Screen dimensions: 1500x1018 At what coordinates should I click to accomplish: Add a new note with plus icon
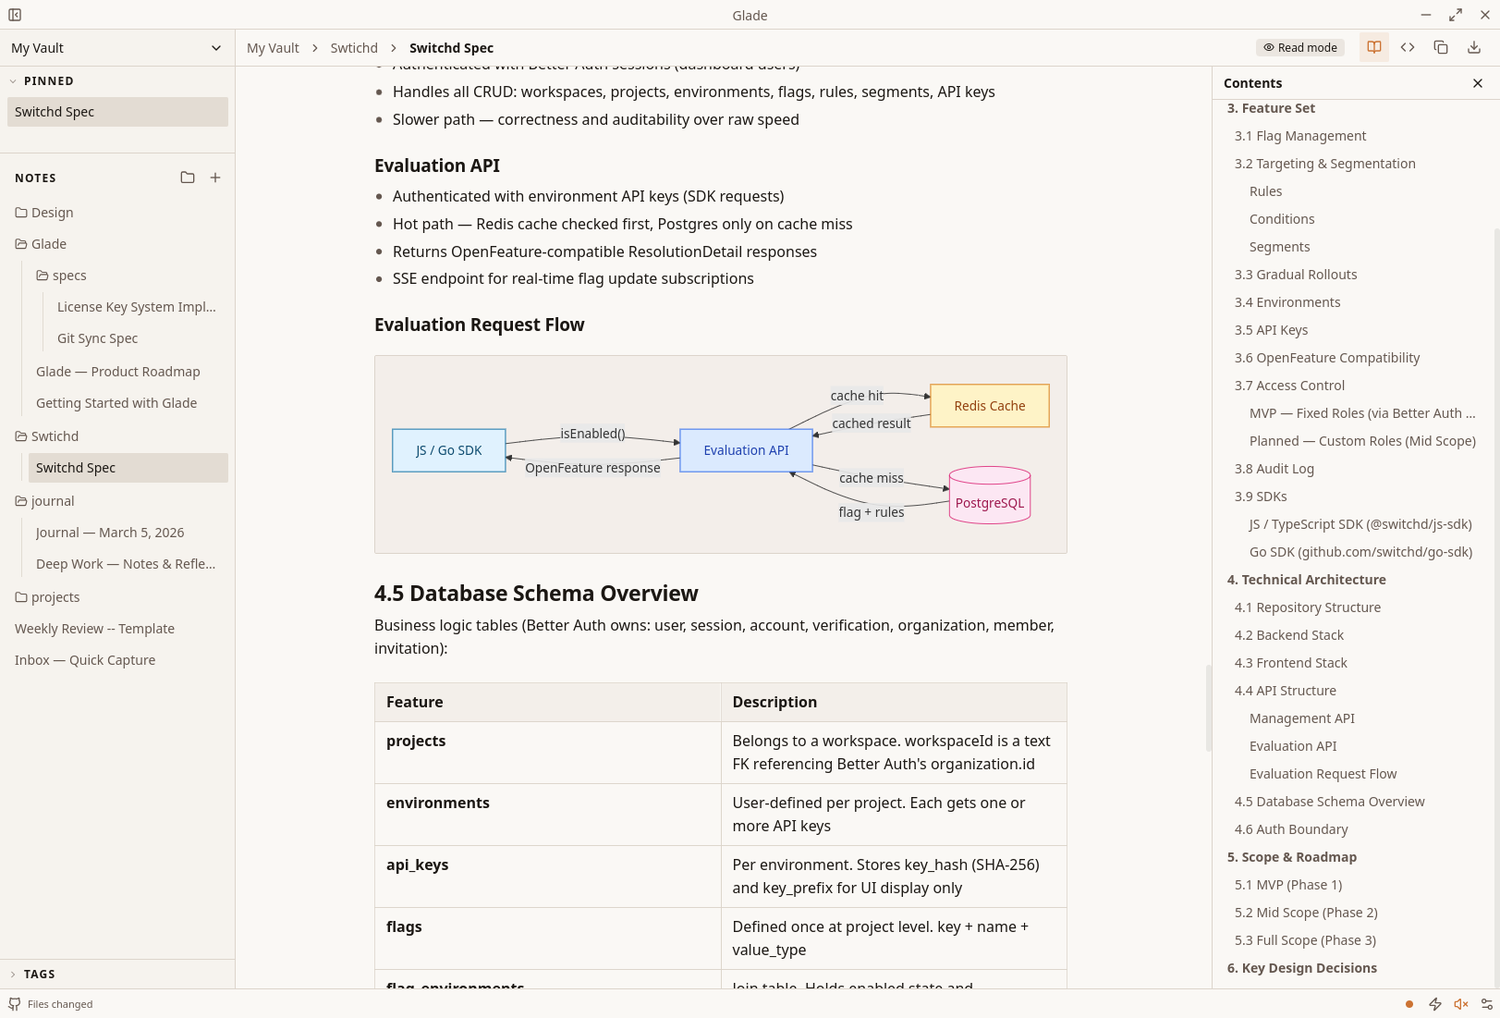(215, 178)
